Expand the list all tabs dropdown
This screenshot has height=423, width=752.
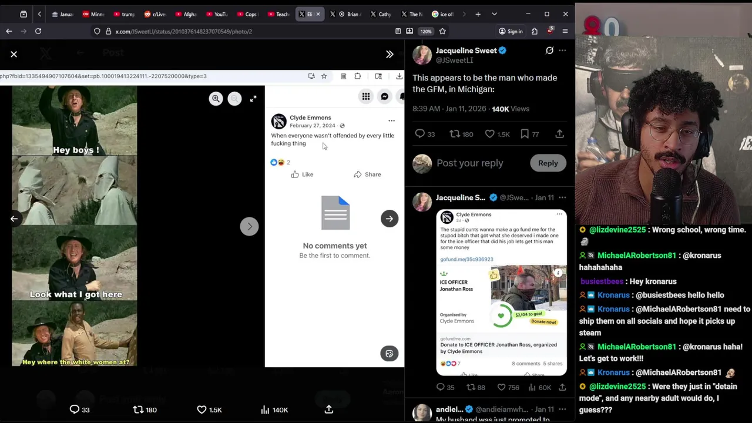click(494, 14)
